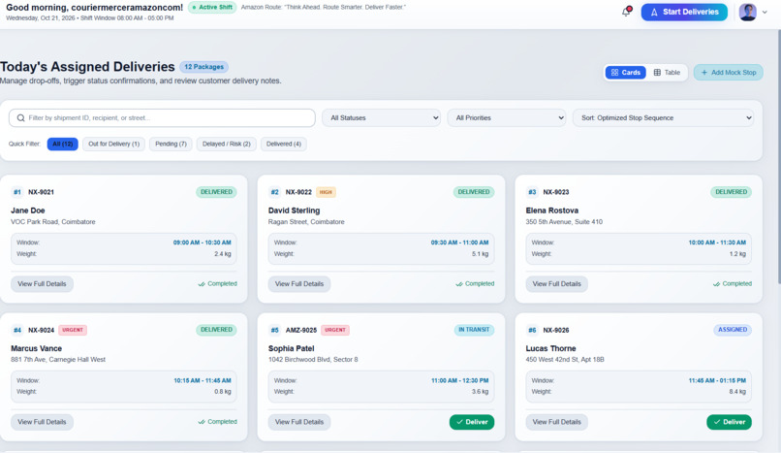Viewport: 781px width, 453px height.
Task: Switch to Cards view
Action: 626,72
